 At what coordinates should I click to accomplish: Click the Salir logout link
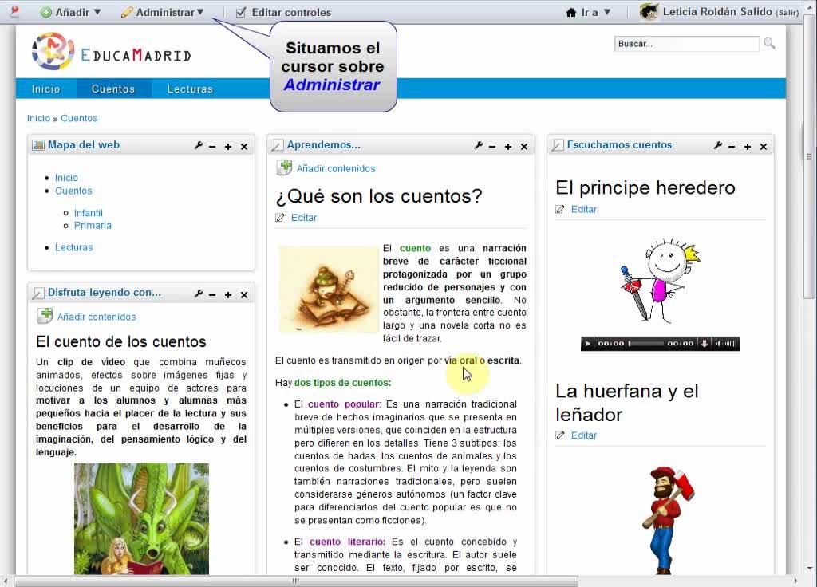click(x=787, y=12)
